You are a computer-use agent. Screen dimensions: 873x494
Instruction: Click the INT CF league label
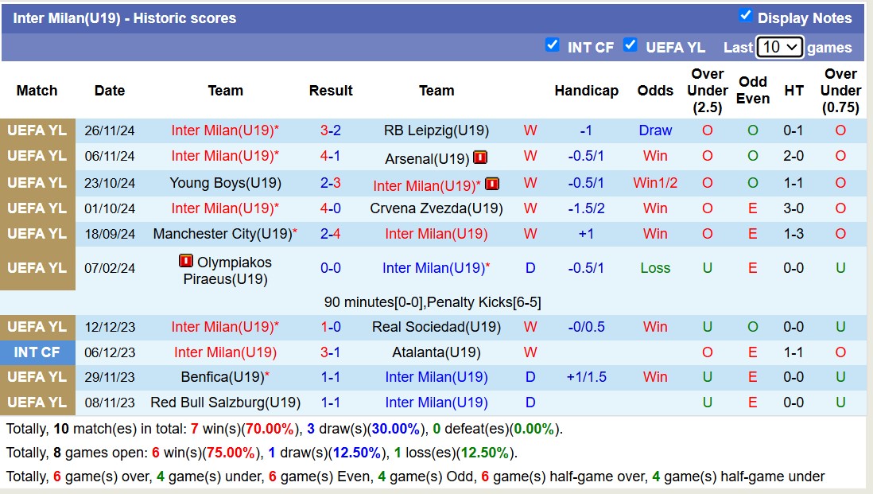(37, 352)
